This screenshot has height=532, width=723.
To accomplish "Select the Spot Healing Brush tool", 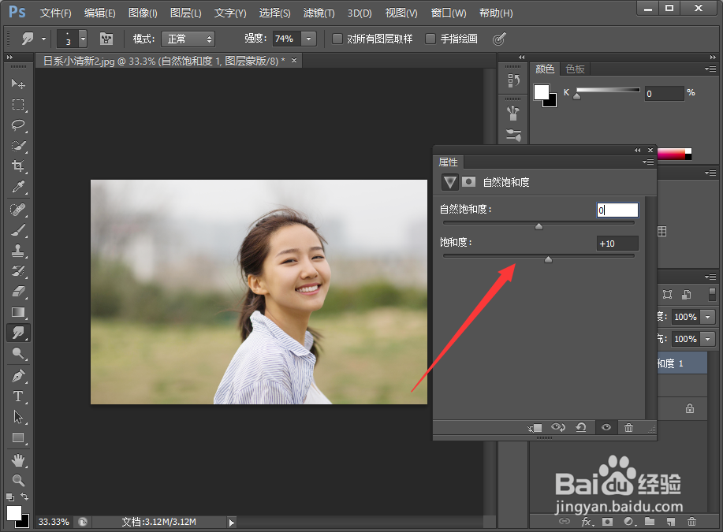I will (x=18, y=210).
